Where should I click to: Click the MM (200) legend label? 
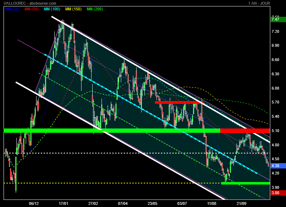pos(95,9)
